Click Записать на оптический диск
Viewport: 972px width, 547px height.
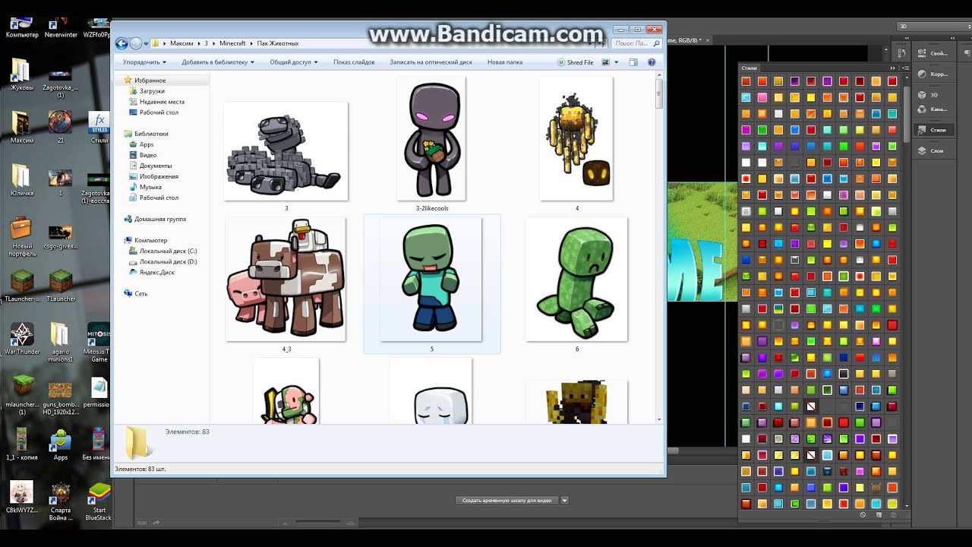coord(431,62)
